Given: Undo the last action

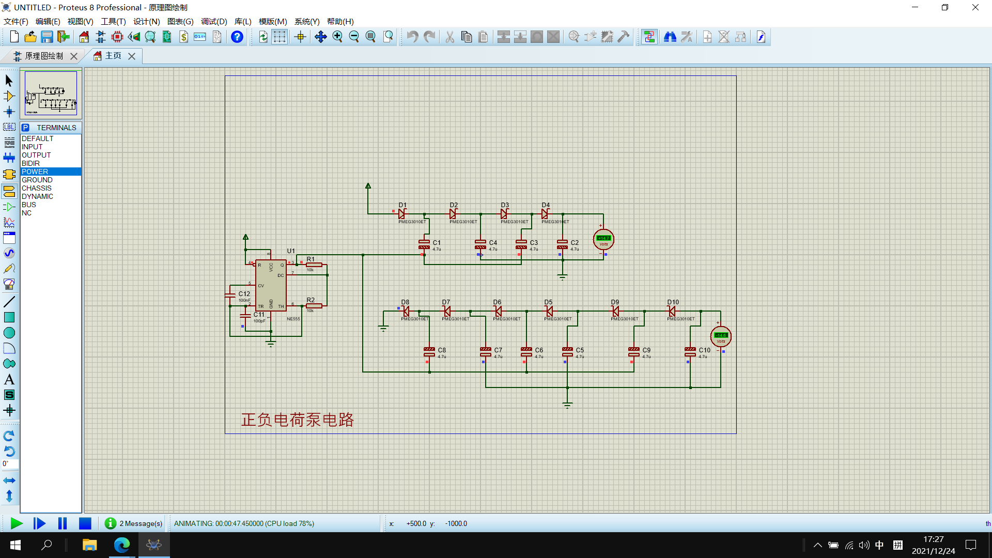Looking at the screenshot, I should click(x=412, y=37).
